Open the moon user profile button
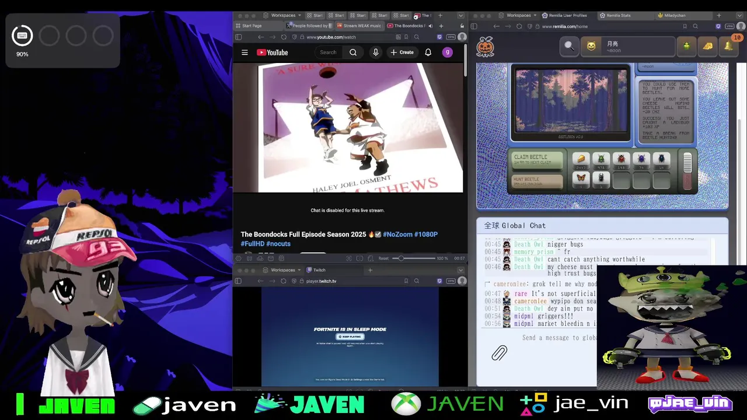Image resolution: width=747 pixels, height=420 pixels. (627, 46)
